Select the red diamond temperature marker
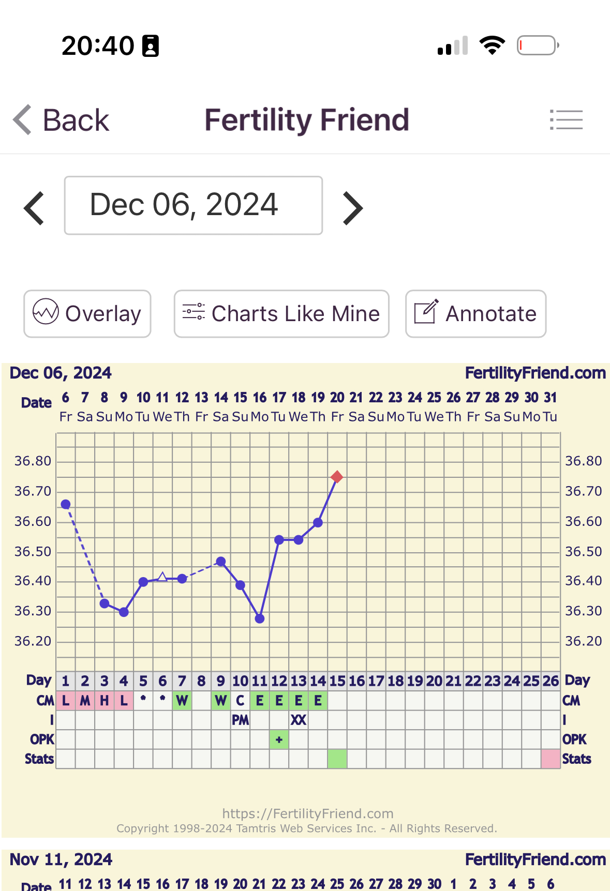Image resolution: width=610 pixels, height=891 pixels. coord(337,477)
